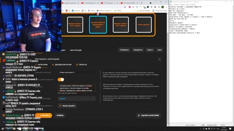Open the 'Рейтинг игроков' bookmark
Screen dimensions: 234x131
[x=105, y=11]
